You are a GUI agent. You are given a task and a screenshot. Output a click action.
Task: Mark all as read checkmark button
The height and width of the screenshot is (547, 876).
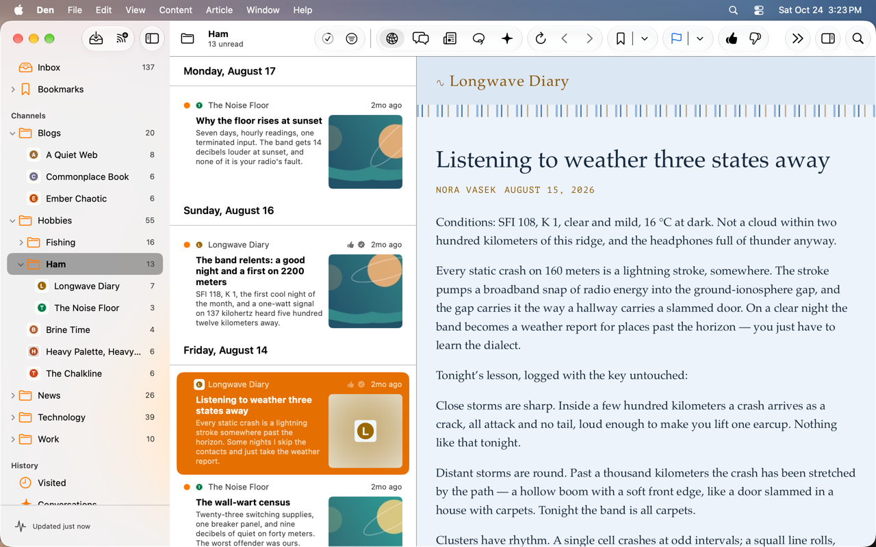point(328,39)
